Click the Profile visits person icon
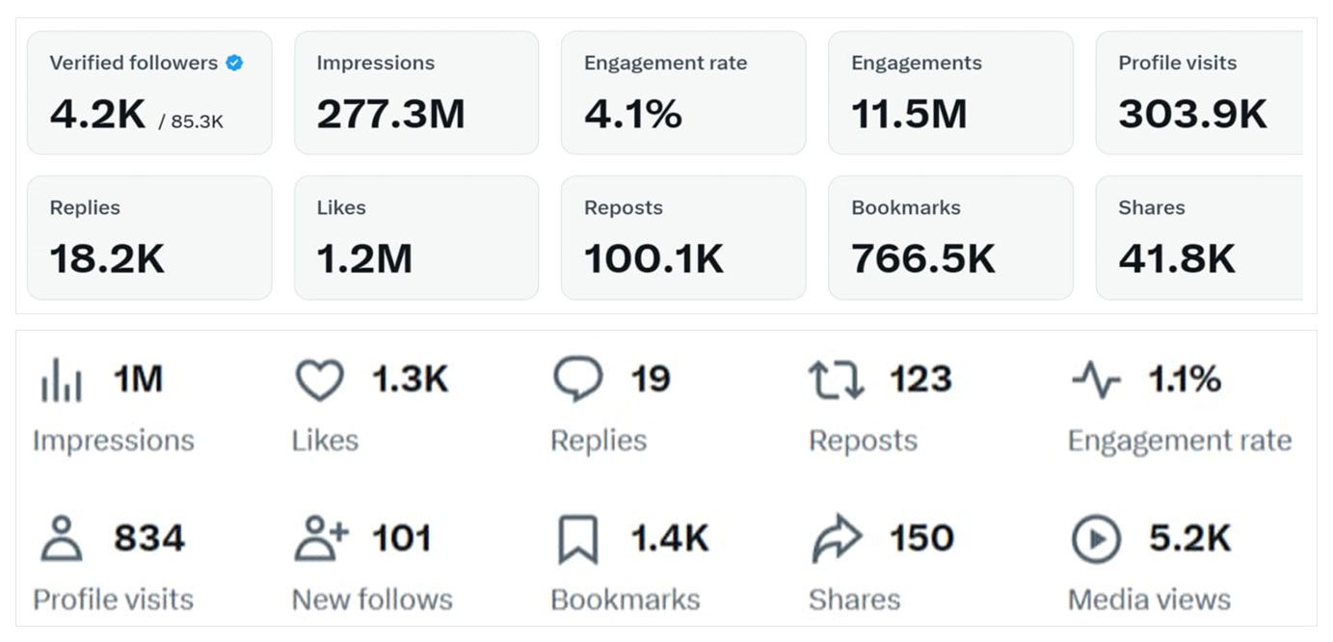This screenshot has height=642, width=1333. click(62, 539)
